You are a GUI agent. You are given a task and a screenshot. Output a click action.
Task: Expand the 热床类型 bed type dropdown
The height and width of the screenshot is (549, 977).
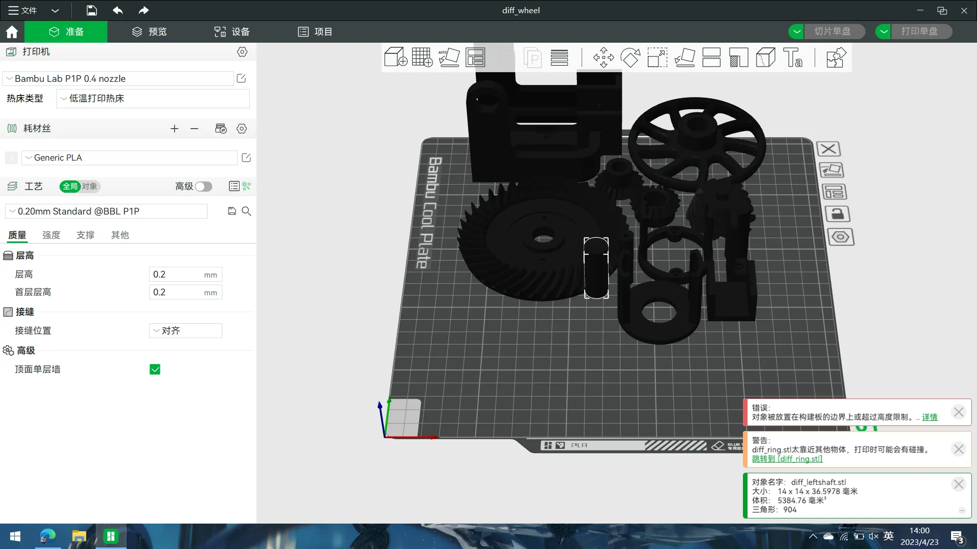click(153, 99)
